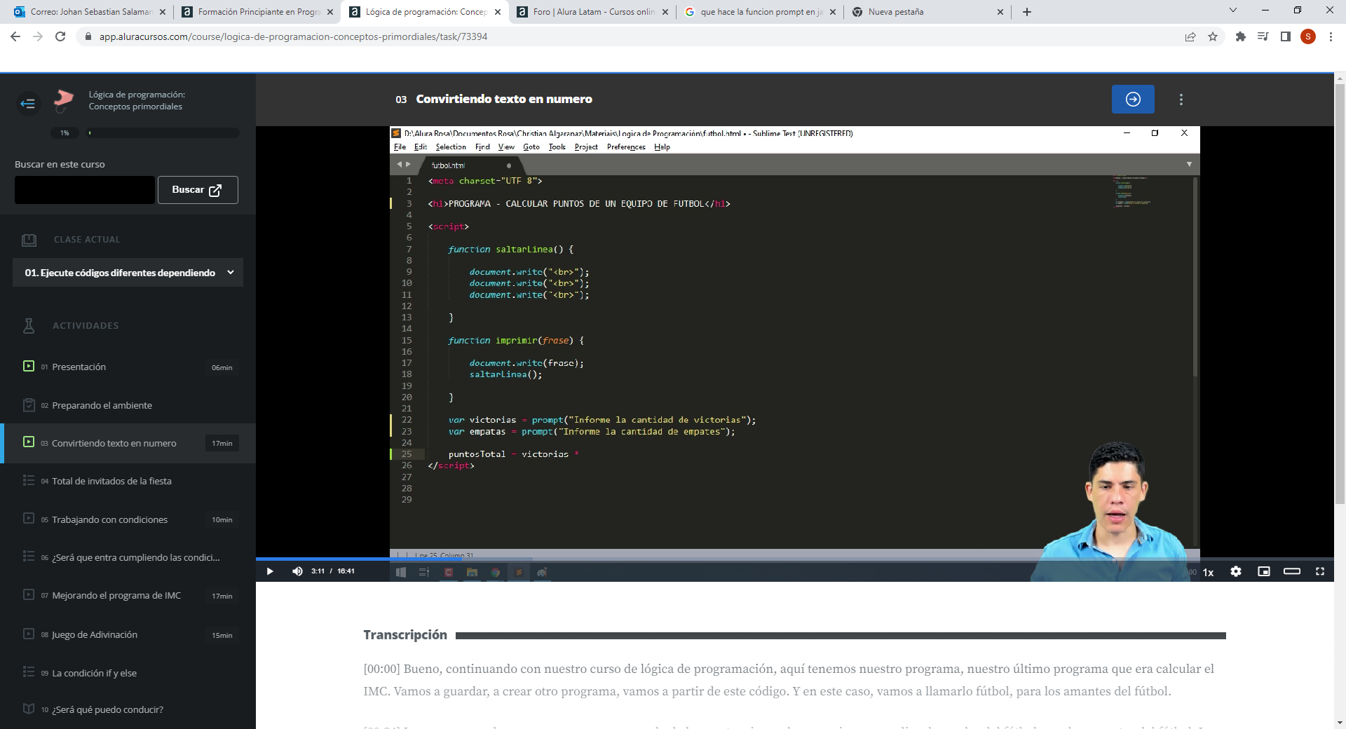This screenshot has width=1346, height=729.
Task: Mute the video with the speaker icon
Action: click(297, 571)
